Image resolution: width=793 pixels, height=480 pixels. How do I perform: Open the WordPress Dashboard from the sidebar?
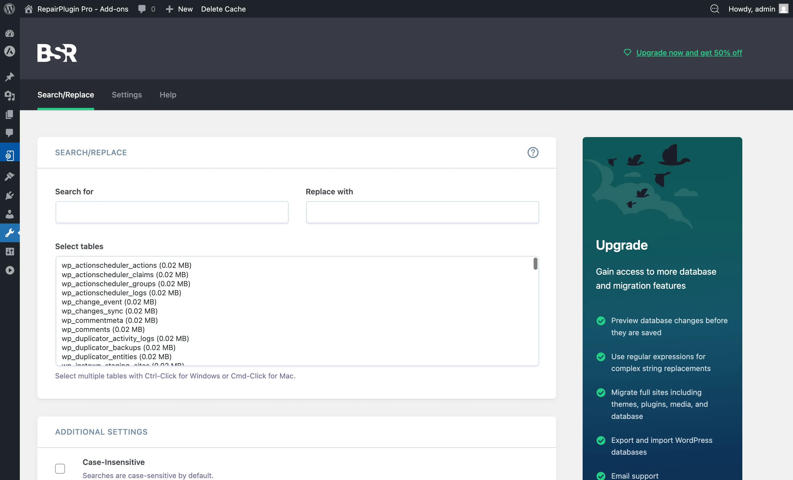point(10,34)
